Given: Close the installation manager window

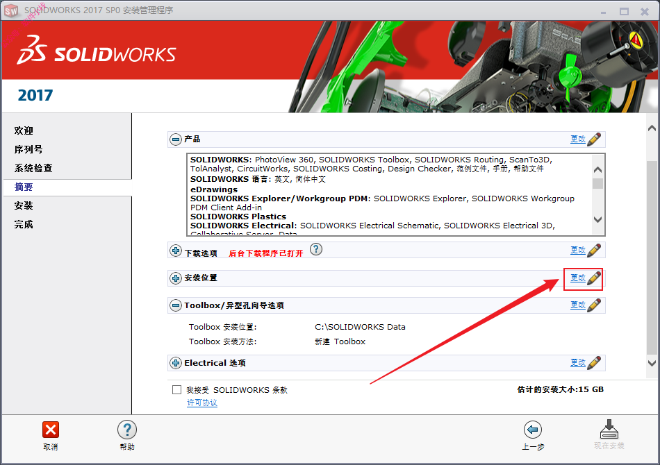Looking at the screenshot, I should pos(645,12).
